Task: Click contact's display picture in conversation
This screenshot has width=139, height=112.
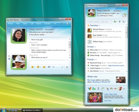Action: (19, 35)
